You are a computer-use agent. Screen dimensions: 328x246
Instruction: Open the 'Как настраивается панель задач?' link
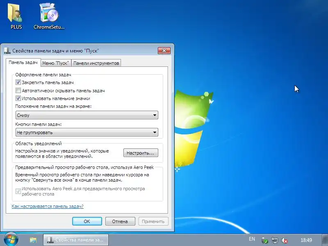coord(48,206)
